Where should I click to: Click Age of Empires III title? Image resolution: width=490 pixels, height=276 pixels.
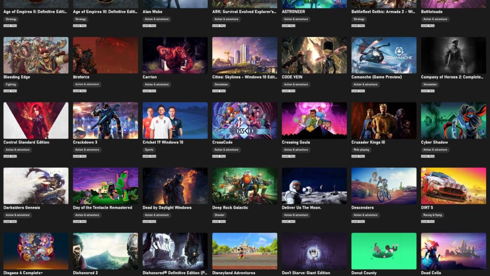coord(105,12)
